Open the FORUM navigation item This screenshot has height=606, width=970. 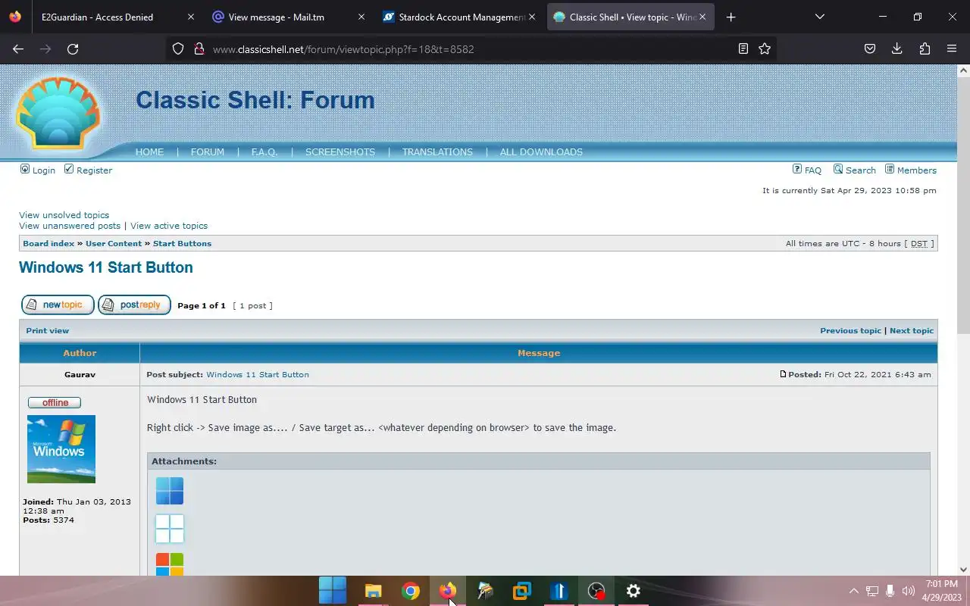tap(208, 151)
